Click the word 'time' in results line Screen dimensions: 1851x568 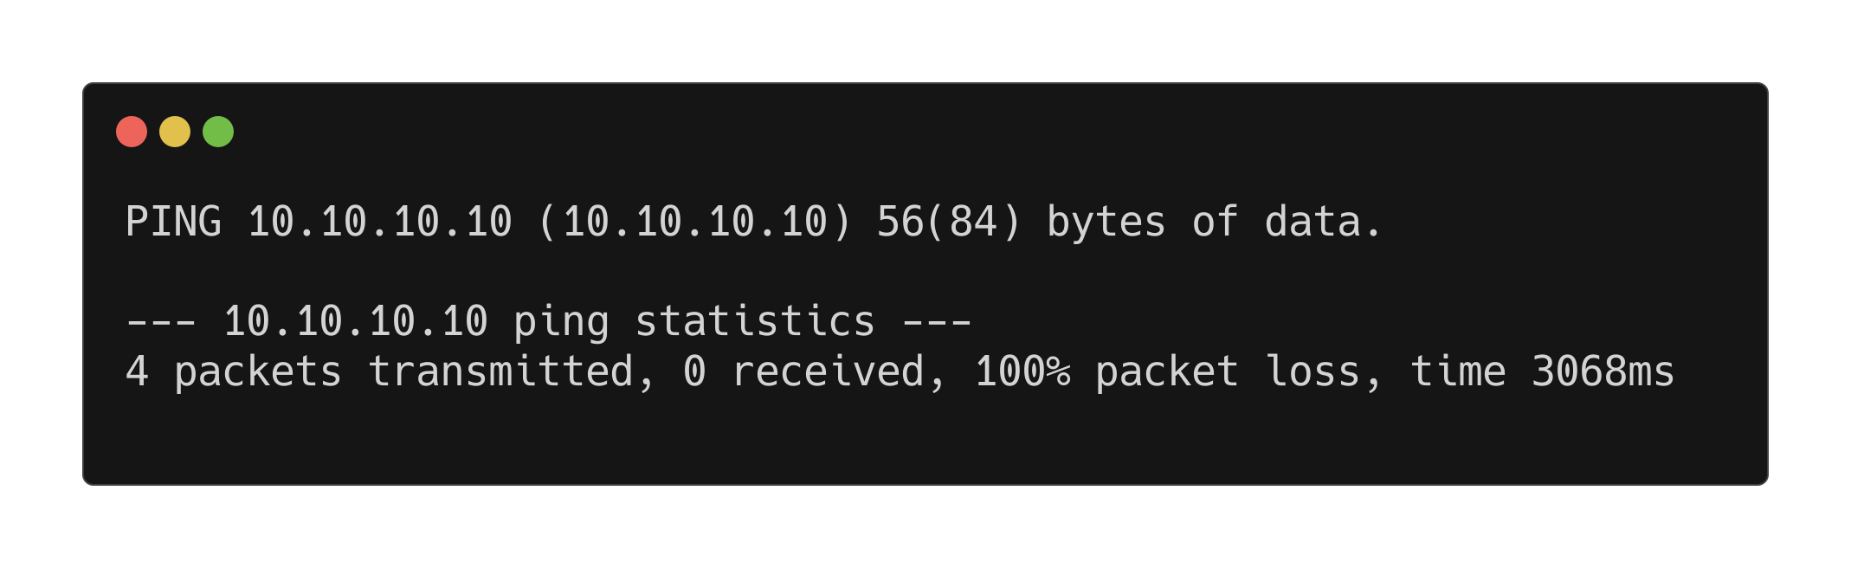coord(1458,371)
